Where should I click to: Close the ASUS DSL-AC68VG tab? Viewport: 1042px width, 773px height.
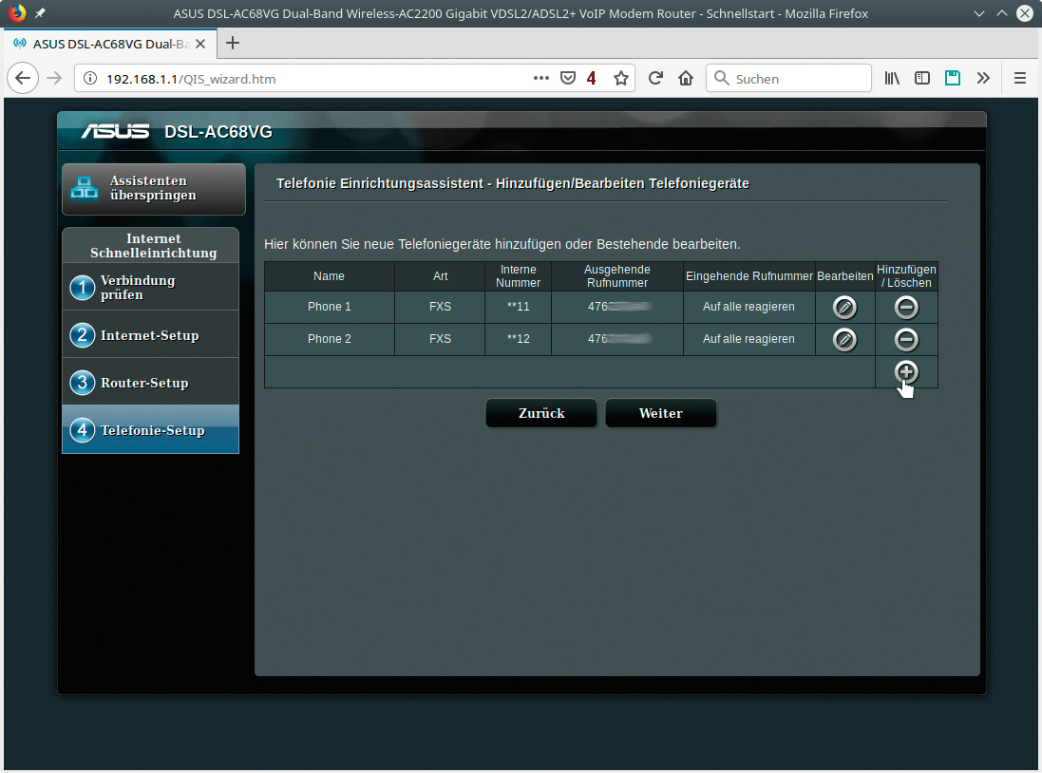click(x=200, y=44)
